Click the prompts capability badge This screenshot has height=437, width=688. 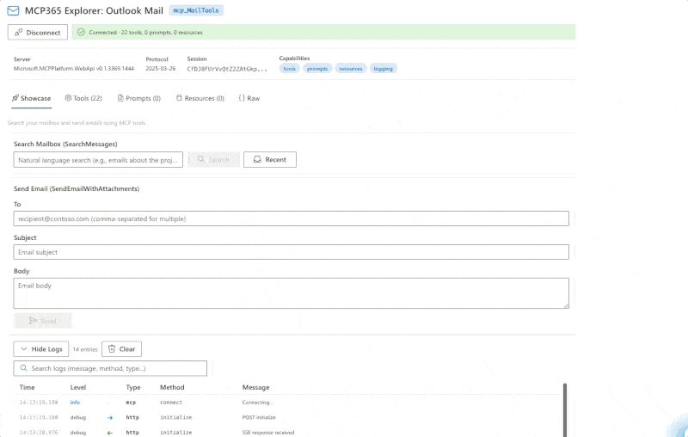[x=317, y=69]
